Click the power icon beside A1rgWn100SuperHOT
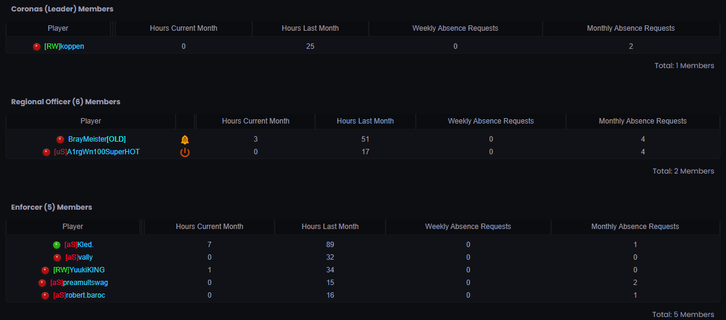 click(185, 152)
